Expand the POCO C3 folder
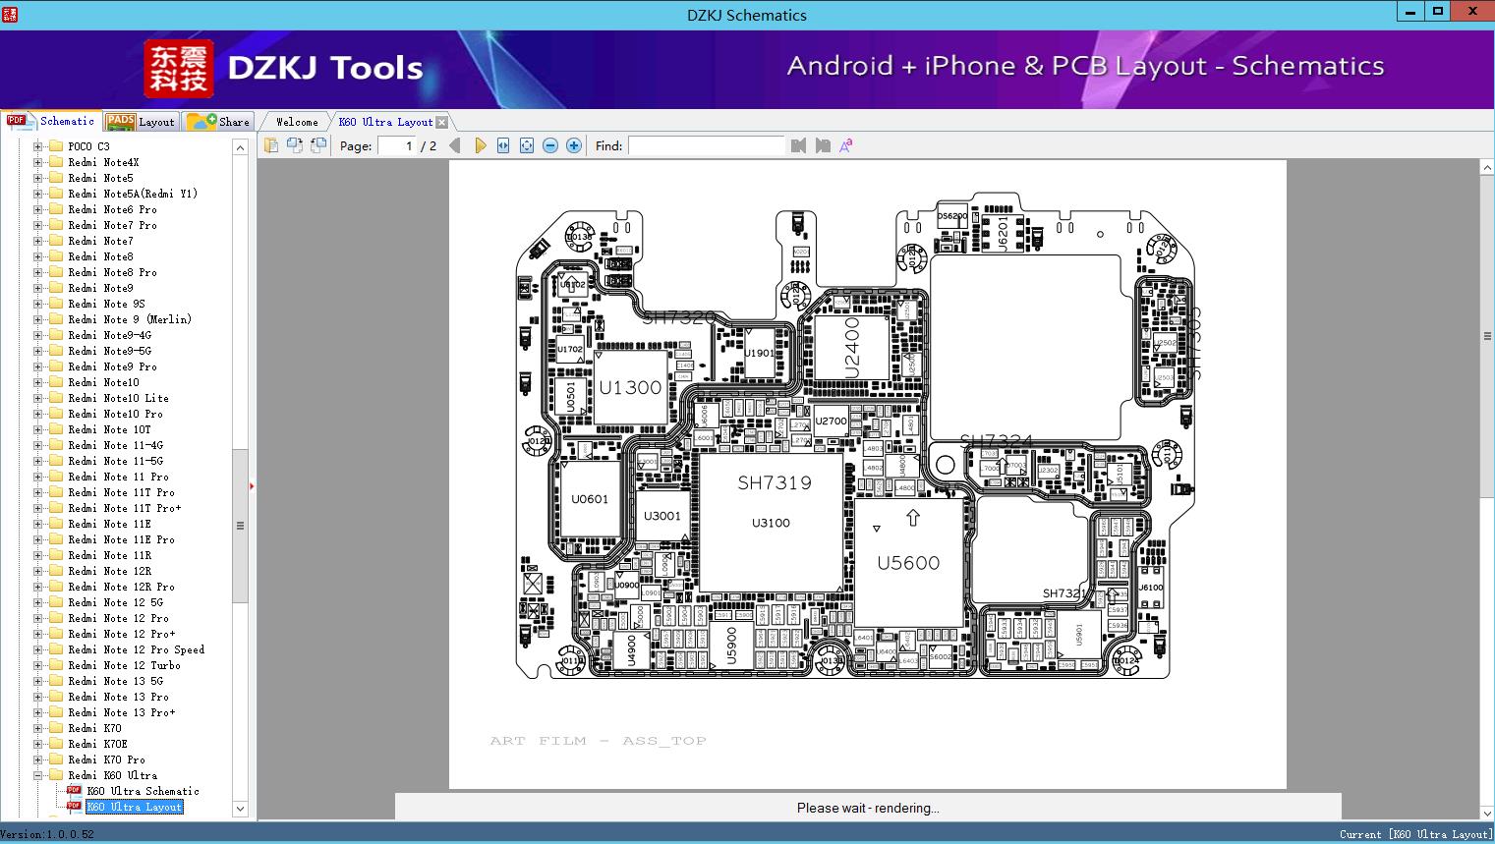 click(x=37, y=146)
